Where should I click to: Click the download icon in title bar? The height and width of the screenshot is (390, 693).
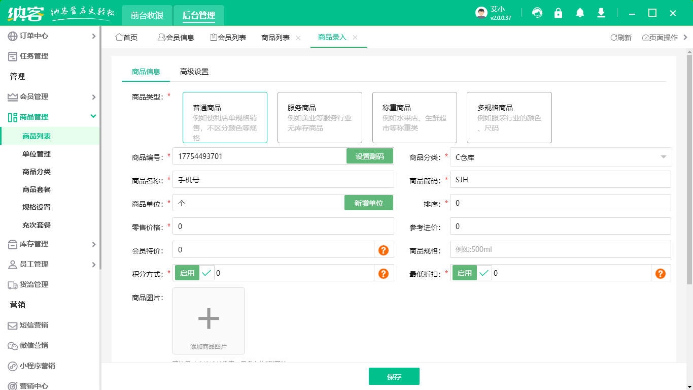(601, 13)
